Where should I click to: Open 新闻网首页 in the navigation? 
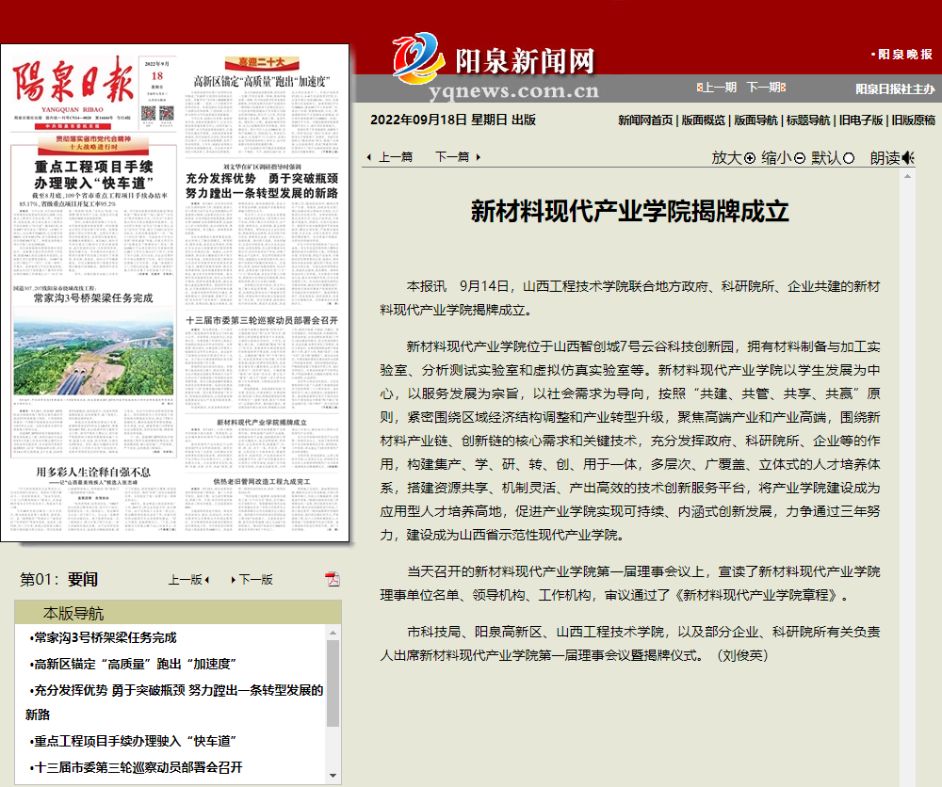click(x=645, y=120)
